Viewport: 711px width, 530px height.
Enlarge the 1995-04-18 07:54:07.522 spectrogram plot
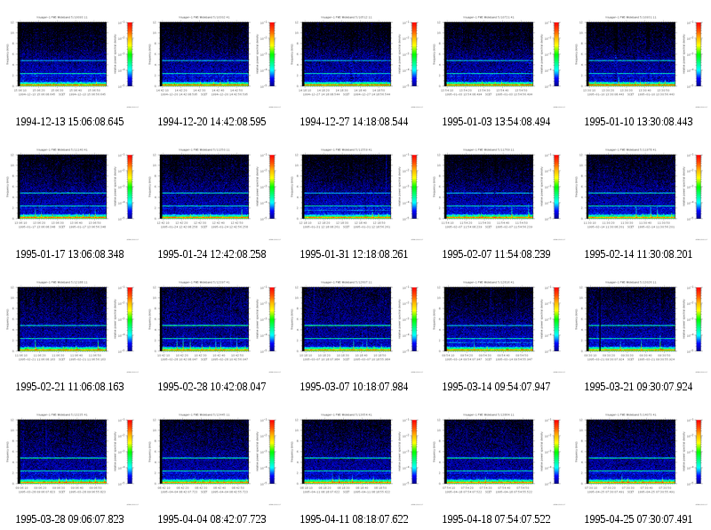point(497,458)
